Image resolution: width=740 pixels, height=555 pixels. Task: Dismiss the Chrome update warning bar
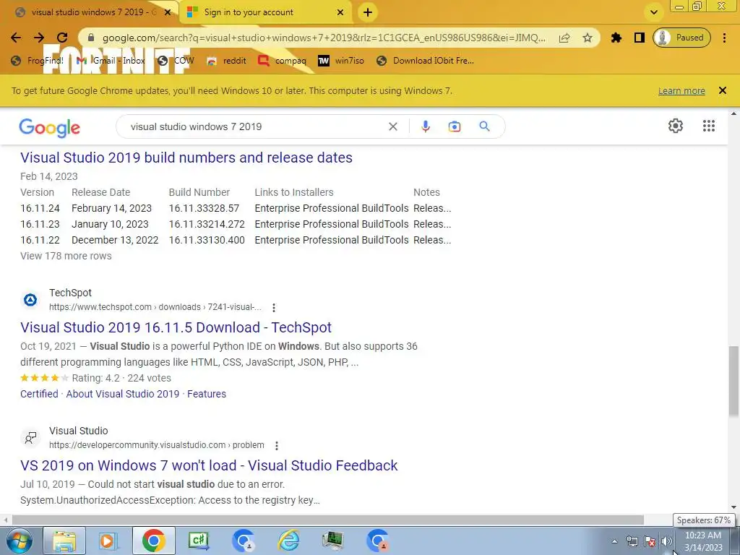click(x=722, y=90)
